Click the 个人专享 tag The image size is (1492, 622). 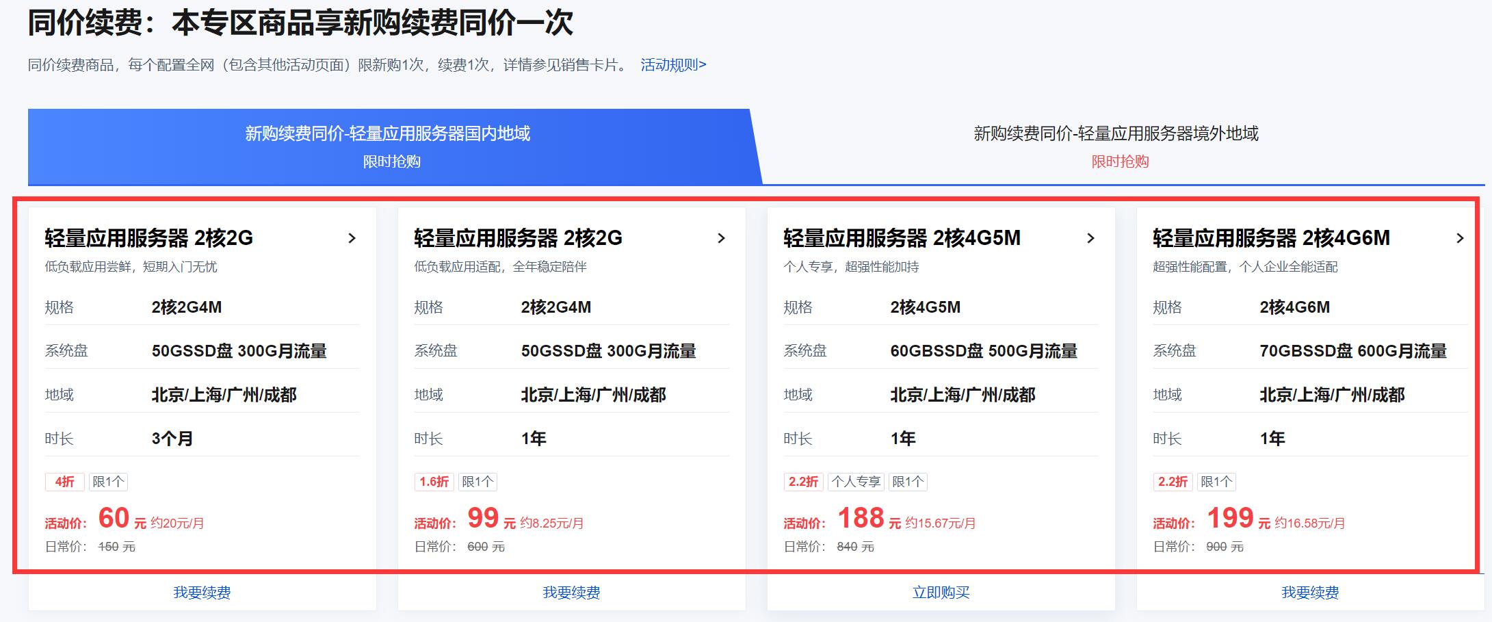coord(856,482)
